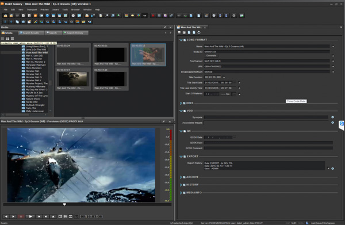
Task: Click the shield icon in the top toolbar
Action: tap(214, 16)
